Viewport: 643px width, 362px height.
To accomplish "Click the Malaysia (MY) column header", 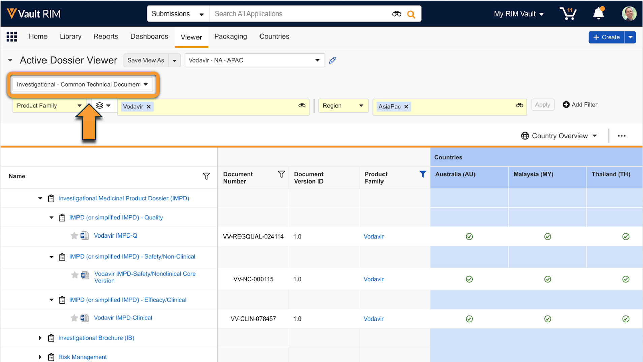I will tap(547, 177).
